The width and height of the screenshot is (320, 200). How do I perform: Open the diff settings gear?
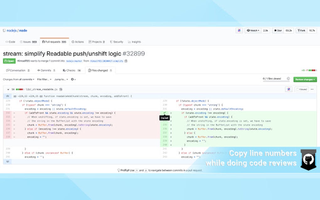tap(73, 79)
